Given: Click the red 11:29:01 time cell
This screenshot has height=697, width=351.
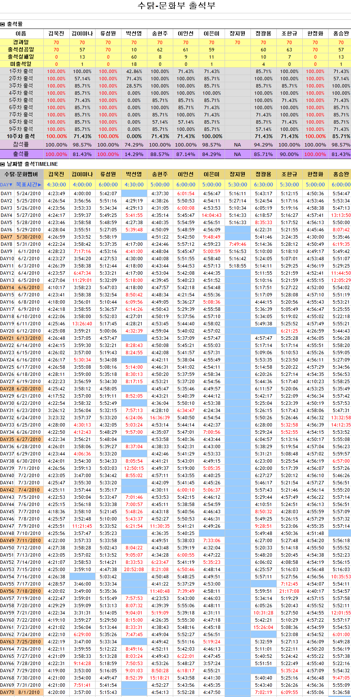Looking at the screenshot, I should pyautogui.click(x=82, y=280).
